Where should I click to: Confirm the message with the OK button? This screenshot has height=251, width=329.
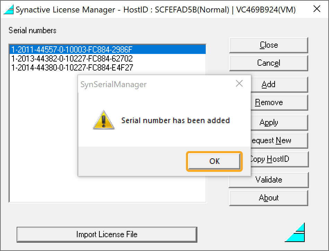point(214,161)
